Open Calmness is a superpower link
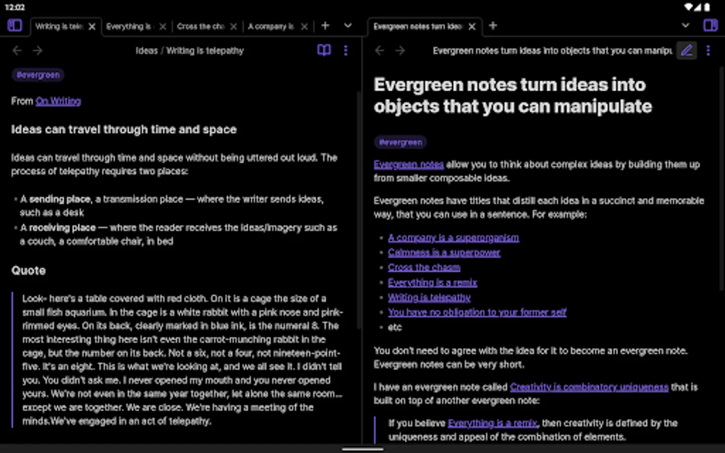Image resolution: width=725 pixels, height=453 pixels. pyautogui.click(x=444, y=253)
